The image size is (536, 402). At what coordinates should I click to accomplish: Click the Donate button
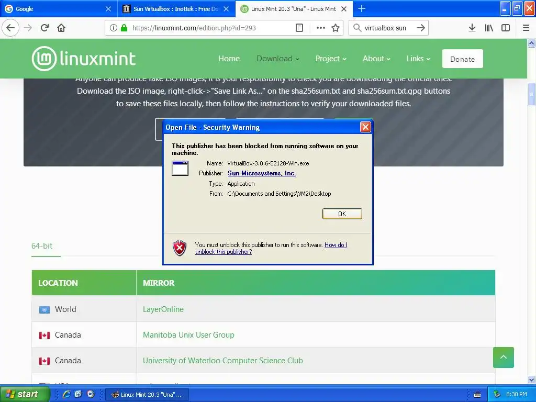462,59
